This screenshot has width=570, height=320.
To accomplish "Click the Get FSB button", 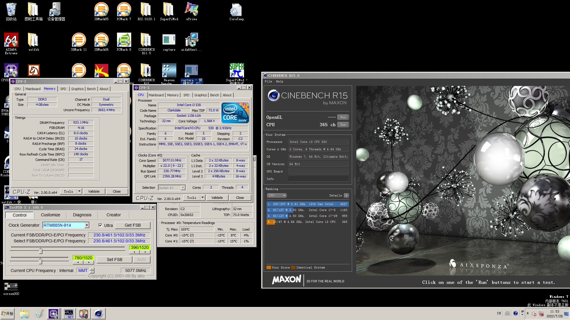I will [x=133, y=225].
